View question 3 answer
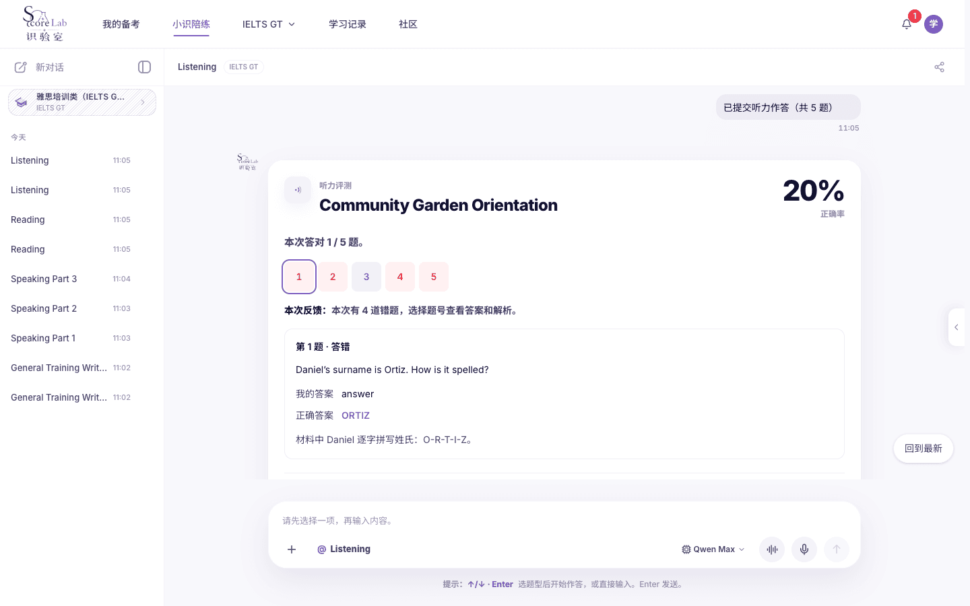 [x=366, y=277]
